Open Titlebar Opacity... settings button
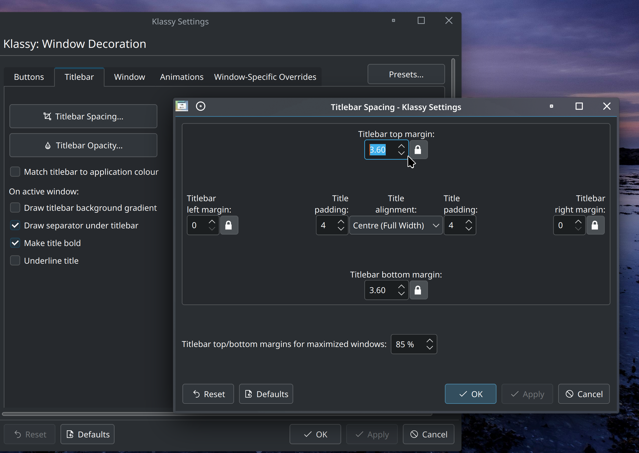The image size is (639, 453). coord(83,145)
